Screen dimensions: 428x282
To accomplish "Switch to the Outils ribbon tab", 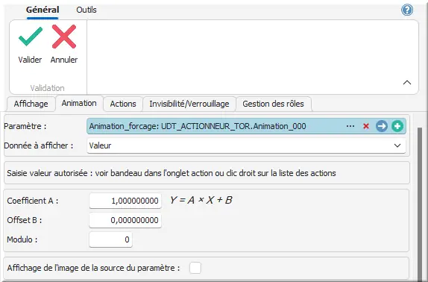I will [86, 10].
